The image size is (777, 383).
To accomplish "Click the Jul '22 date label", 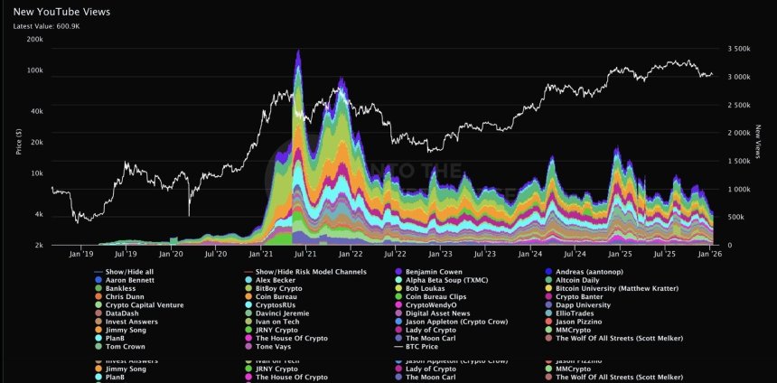I will click(395, 254).
